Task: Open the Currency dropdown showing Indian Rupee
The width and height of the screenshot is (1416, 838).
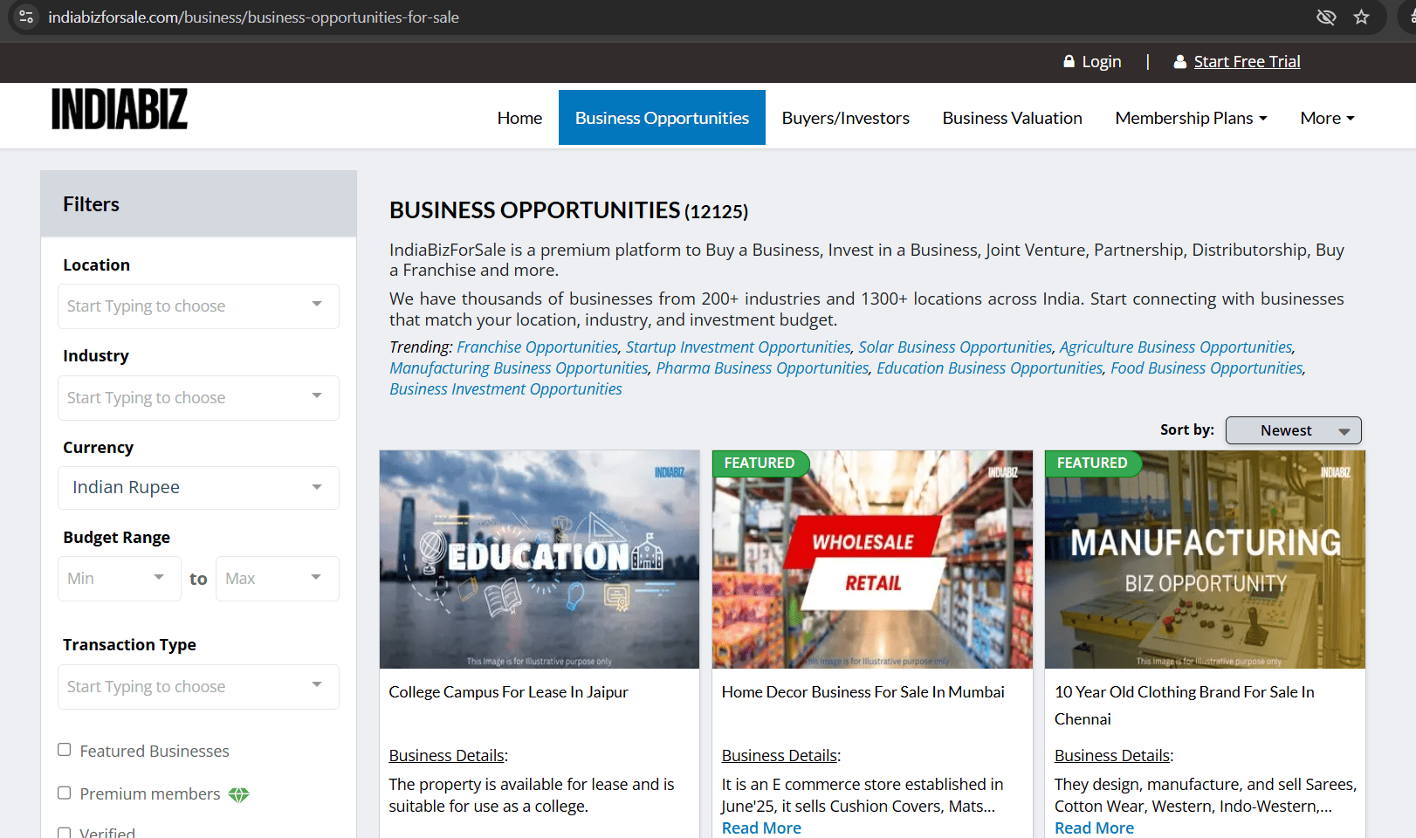Action: click(198, 488)
